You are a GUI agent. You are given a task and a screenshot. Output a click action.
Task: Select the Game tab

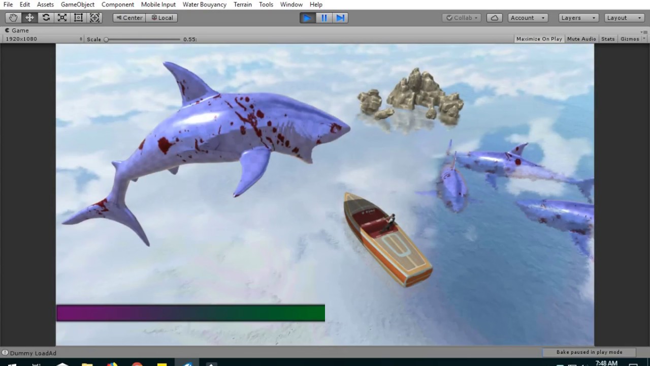pyautogui.click(x=17, y=30)
